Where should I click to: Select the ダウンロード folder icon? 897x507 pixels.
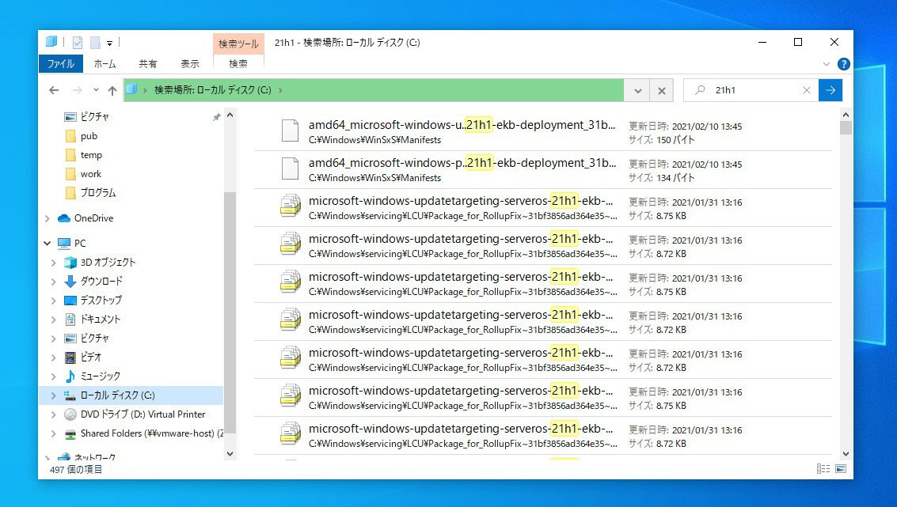tap(70, 282)
